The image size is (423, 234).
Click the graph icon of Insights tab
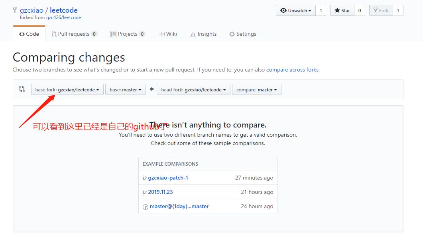[x=192, y=34]
